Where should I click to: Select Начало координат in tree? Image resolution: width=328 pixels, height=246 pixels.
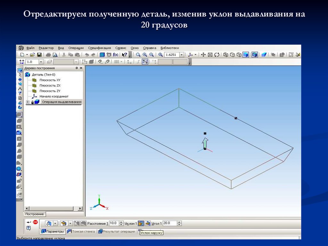click(x=54, y=97)
